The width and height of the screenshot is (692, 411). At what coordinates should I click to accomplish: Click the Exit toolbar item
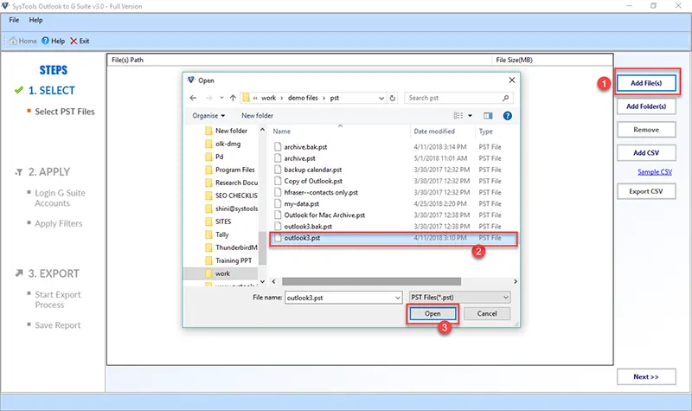point(80,41)
